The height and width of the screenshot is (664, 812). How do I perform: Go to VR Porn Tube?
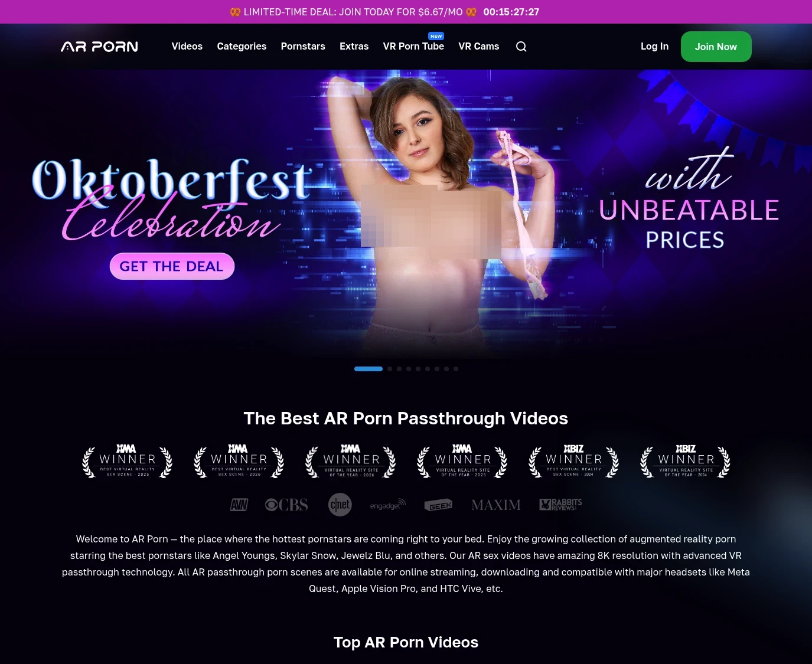click(413, 46)
